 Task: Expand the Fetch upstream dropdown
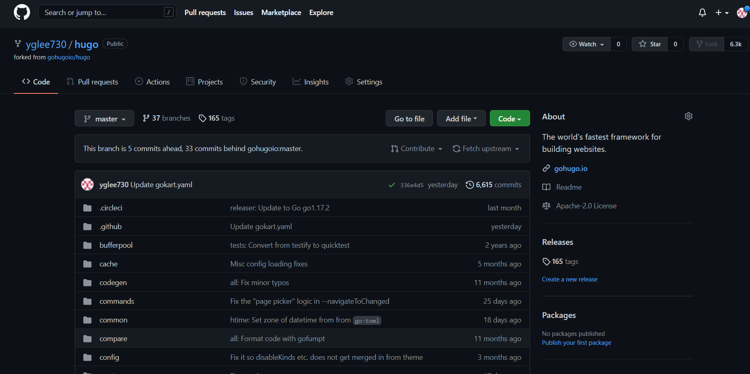(x=486, y=149)
